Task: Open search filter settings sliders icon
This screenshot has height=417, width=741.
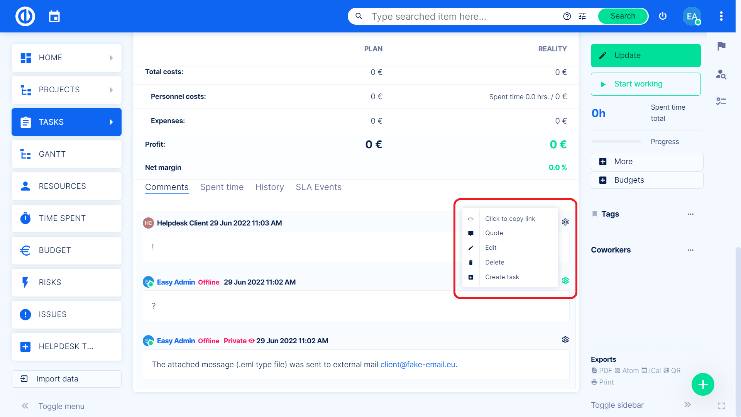Action: coord(582,16)
